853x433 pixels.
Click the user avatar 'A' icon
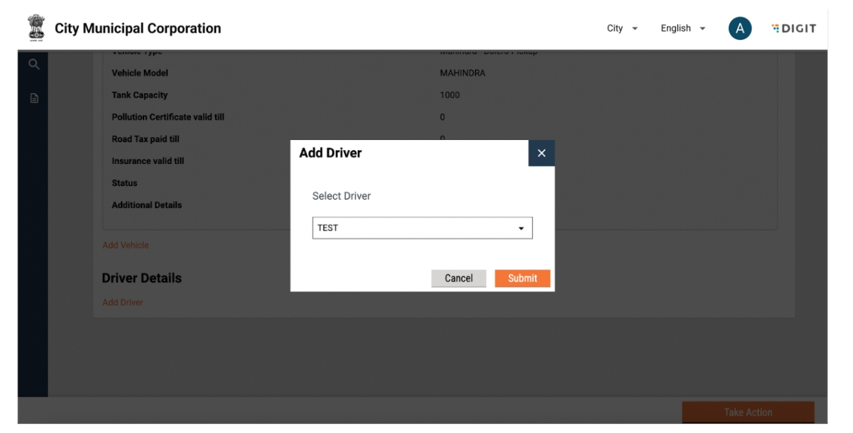point(740,29)
